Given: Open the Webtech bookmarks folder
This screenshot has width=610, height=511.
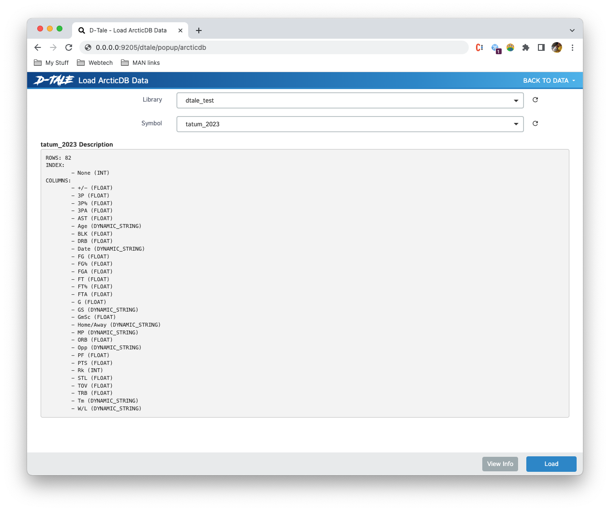Looking at the screenshot, I should point(95,63).
